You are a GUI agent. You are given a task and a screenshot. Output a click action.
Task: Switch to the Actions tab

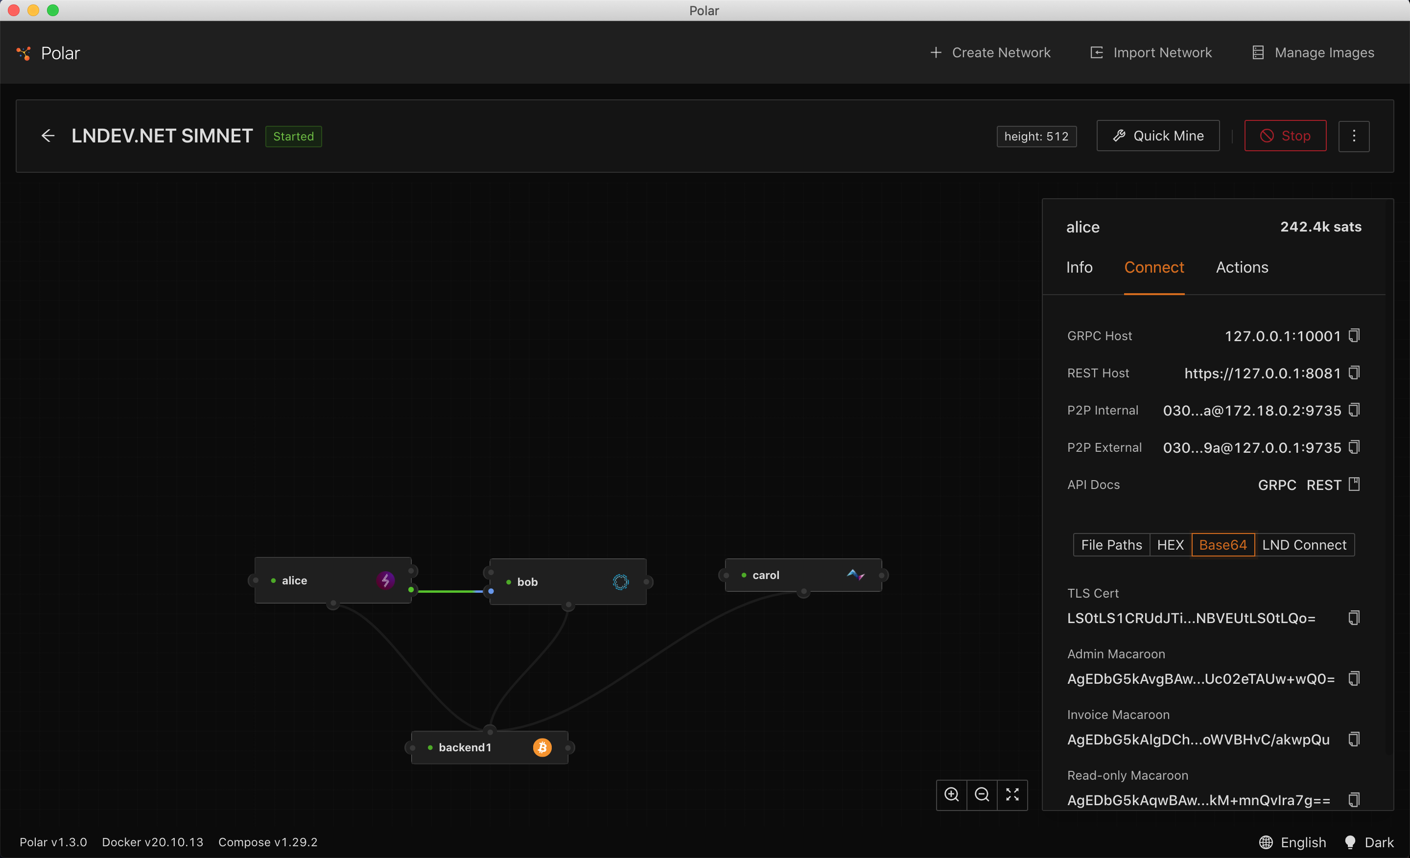point(1242,267)
